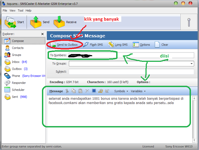Enable Flash SMS option

coord(93,45)
